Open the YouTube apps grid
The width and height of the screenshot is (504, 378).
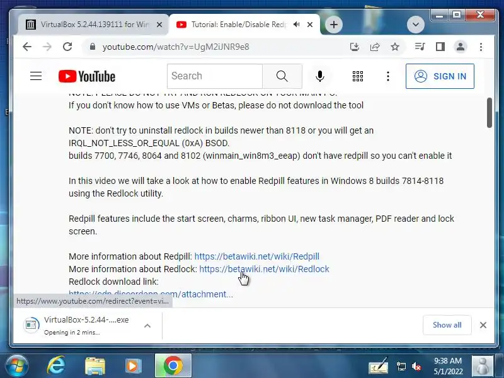(358, 76)
